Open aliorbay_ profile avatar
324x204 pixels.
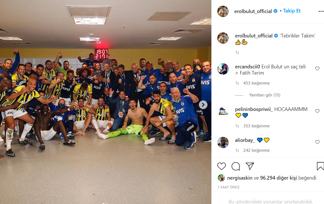pos(223,142)
